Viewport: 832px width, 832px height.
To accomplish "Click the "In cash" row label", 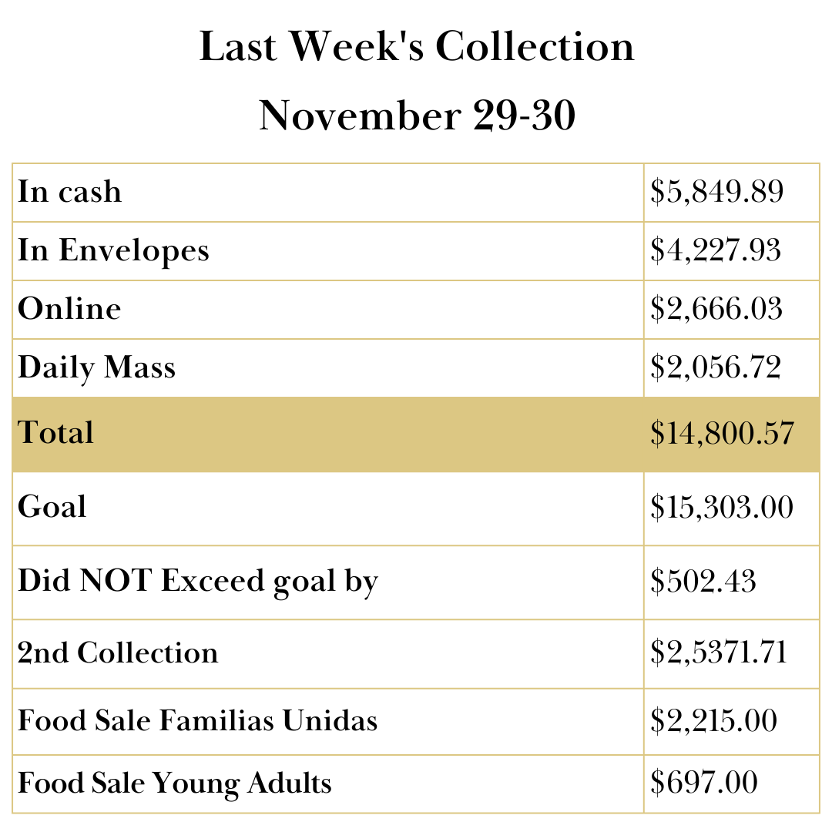I will point(70,192).
